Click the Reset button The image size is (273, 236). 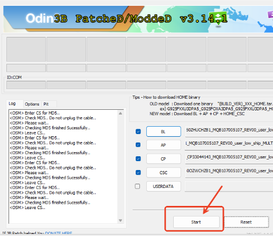pyautogui.click(x=246, y=222)
